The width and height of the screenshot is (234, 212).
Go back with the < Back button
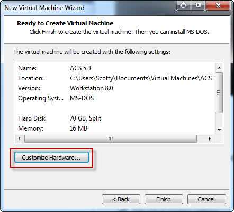coord(121,199)
